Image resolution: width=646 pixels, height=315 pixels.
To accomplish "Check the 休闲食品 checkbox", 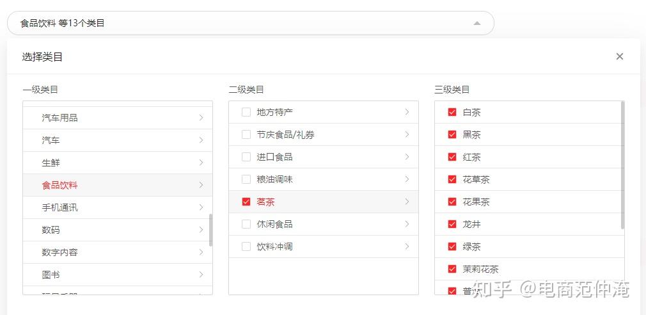I will 246,224.
